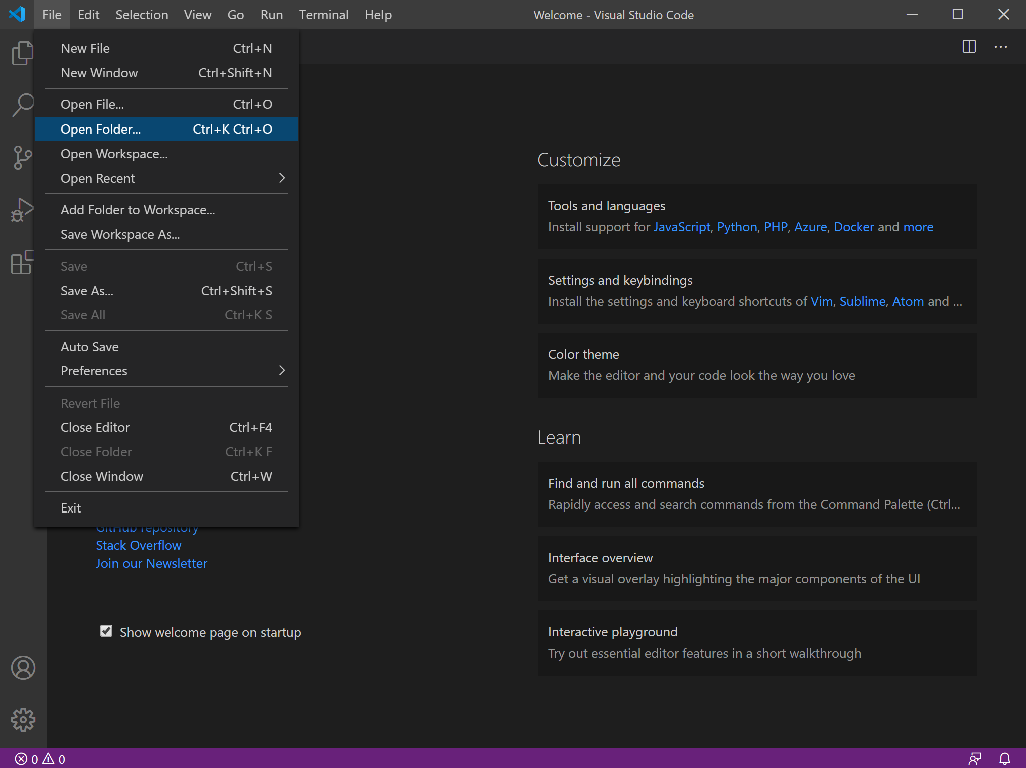This screenshot has height=768, width=1026.
Task: Click the feedback icon in status bar
Action: pyautogui.click(x=975, y=759)
